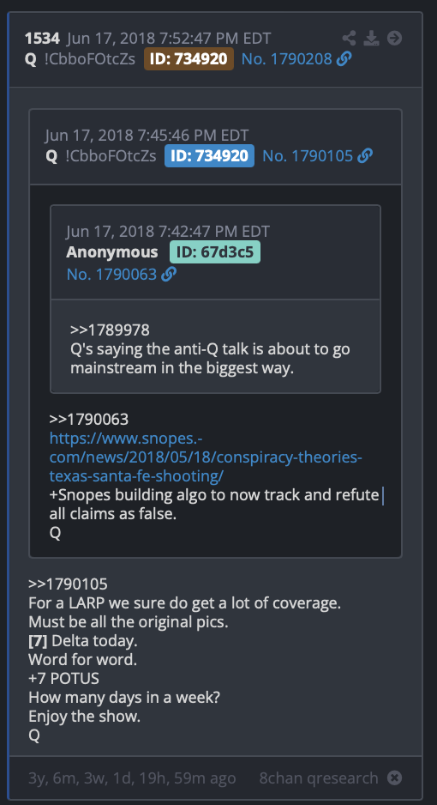Image resolution: width=437 pixels, height=805 pixels.
Task: Open the Snopes Santa Fe shooting URL
Action: (206, 457)
